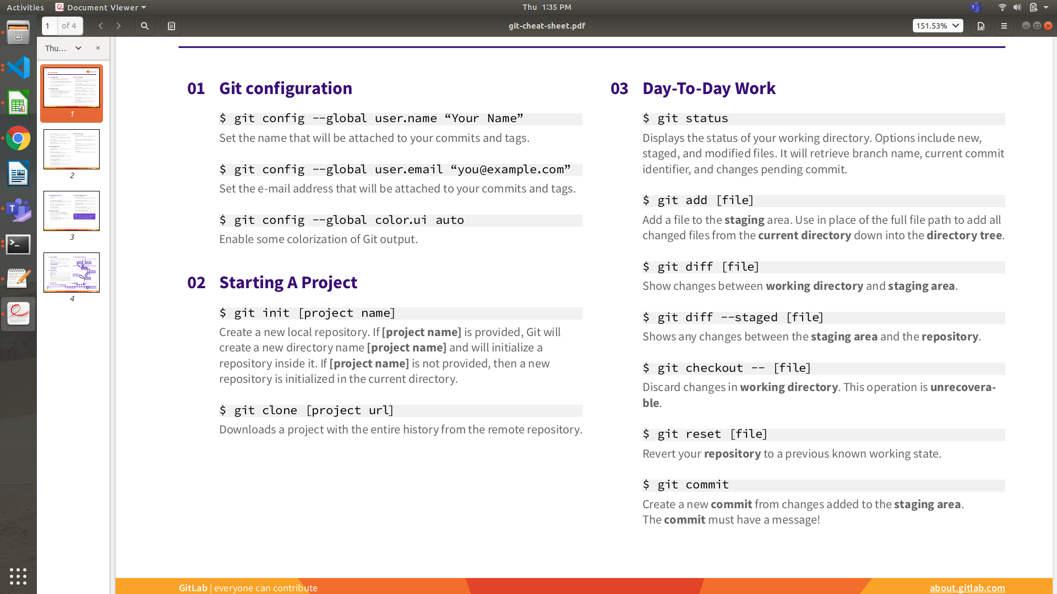Open the document search tool
The width and height of the screenshot is (1057, 594).
tap(145, 26)
